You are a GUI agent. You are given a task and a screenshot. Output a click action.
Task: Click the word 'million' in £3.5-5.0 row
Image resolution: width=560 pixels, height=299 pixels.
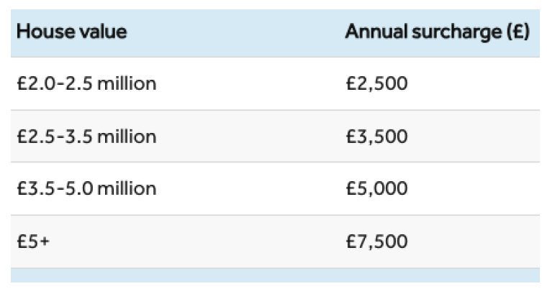pos(127,189)
